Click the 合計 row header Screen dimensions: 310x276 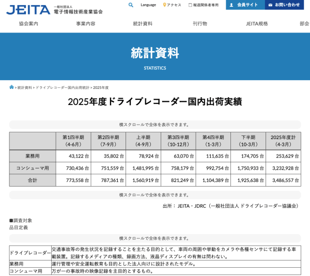(x=33, y=180)
